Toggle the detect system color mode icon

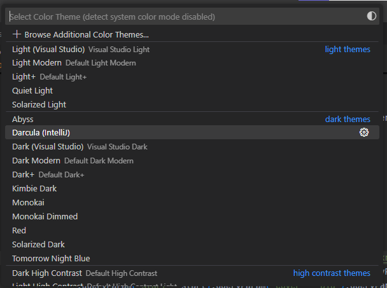click(371, 17)
